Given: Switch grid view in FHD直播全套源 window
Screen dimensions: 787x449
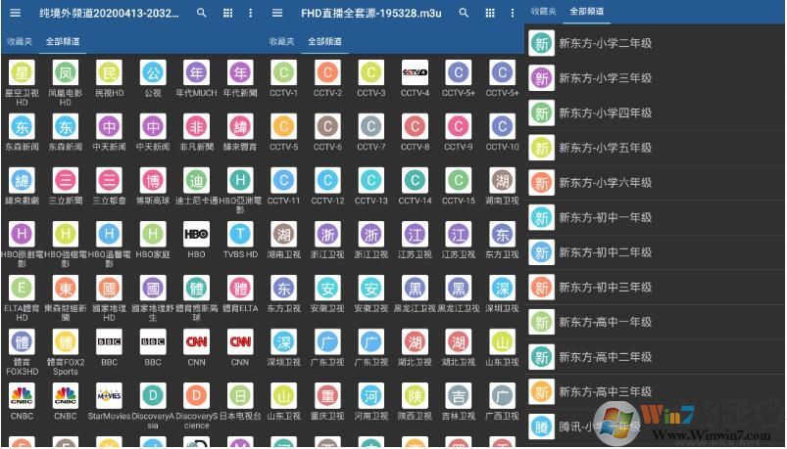Looking at the screenshot, I should (490, 13).
